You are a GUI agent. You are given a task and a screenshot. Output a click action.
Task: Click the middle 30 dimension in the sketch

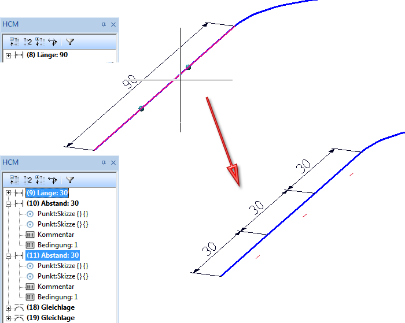click(x=256, y=207)
